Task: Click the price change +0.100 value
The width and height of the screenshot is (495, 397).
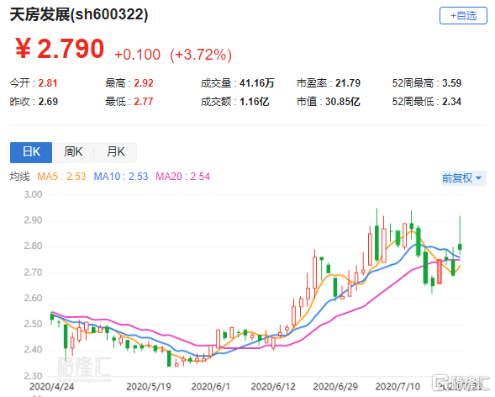Action: (x=137, y=55)
